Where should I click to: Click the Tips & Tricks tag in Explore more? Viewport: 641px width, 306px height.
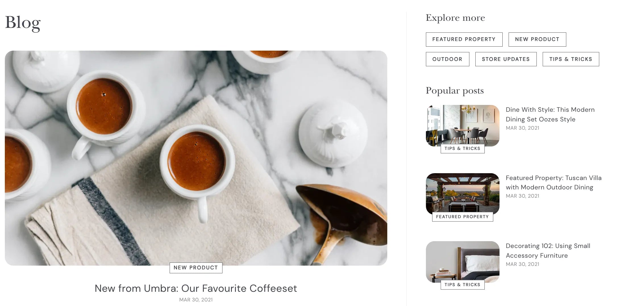pos(571,59)
